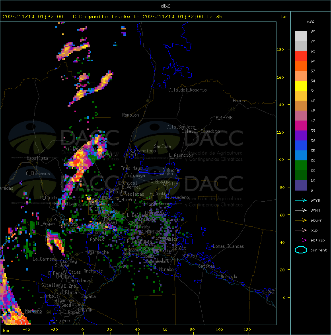Click the 'Catitas' map label
Viewport: 331px width, 335px height.
[x=206, y=266]
